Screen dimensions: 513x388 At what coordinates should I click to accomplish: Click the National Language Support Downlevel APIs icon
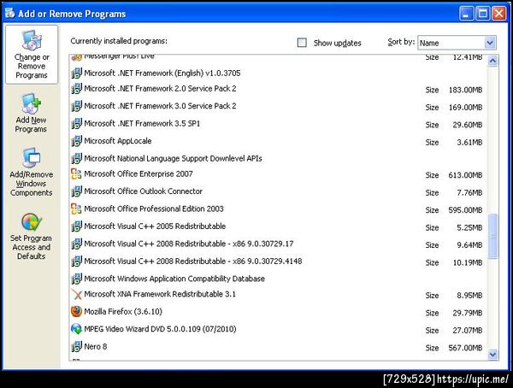(x=77, y=159)
